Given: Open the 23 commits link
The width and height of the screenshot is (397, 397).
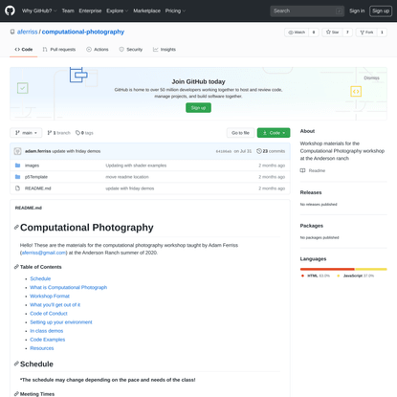Looking at the screenshot, I should [x=271, y=151].
